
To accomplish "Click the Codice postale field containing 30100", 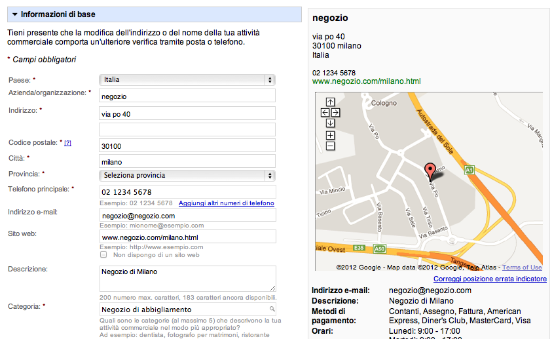I will pos(187,145).
